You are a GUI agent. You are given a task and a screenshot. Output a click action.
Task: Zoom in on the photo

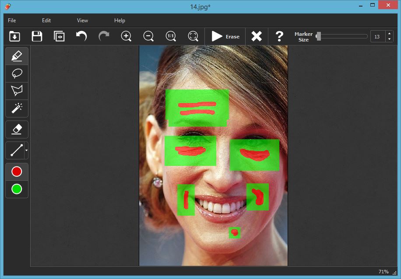126,36
